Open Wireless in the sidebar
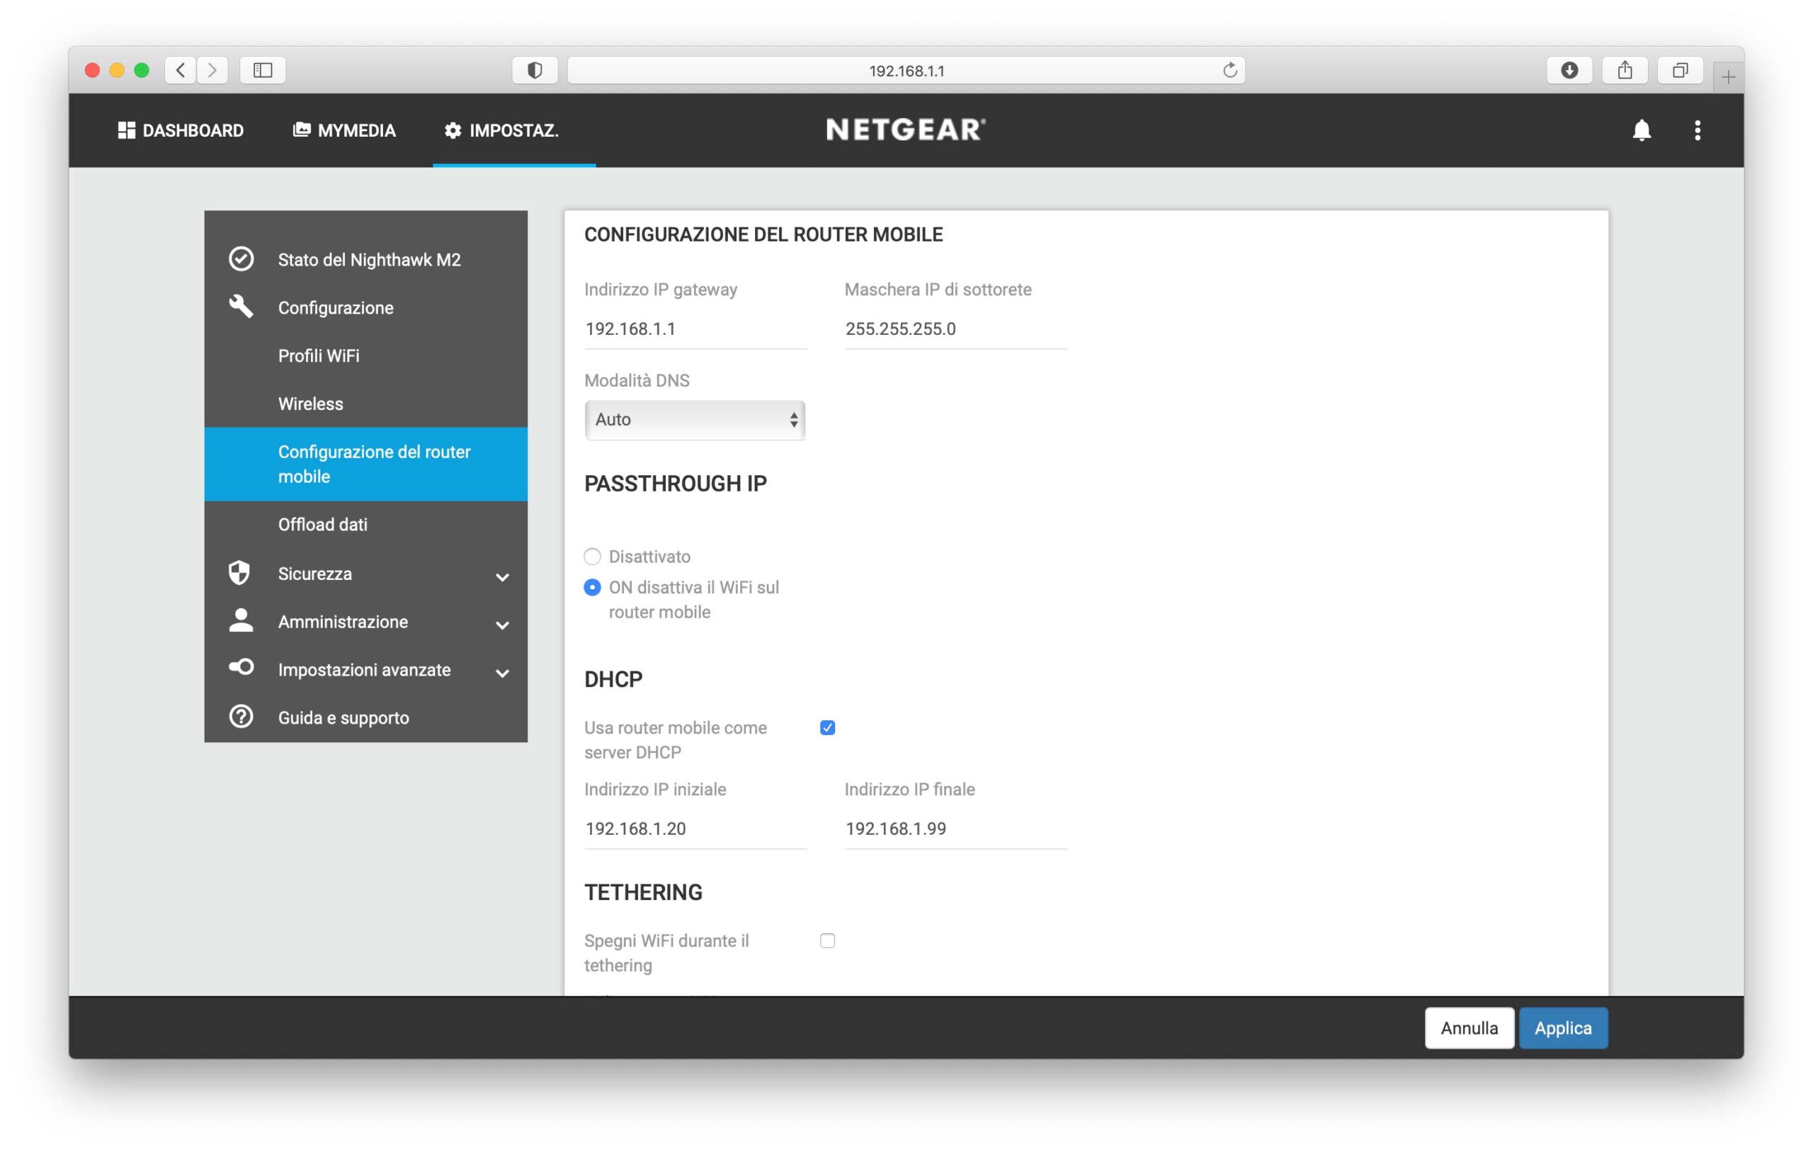Screen dimensions: 1813x1150 pyautogui.click(x=310, y=404)
